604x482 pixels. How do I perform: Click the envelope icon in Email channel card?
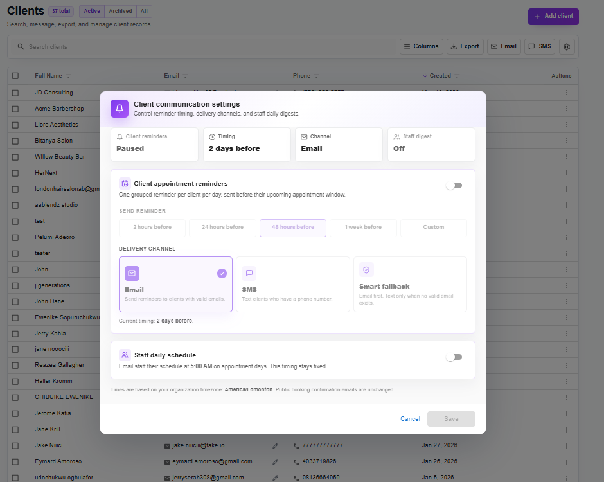[x=132, y=273]
